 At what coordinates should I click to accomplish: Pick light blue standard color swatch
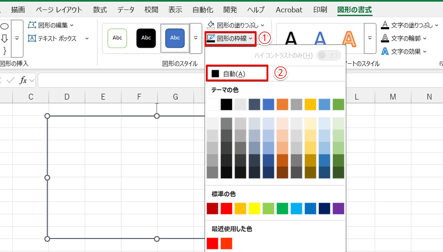[x=296, y=209]
